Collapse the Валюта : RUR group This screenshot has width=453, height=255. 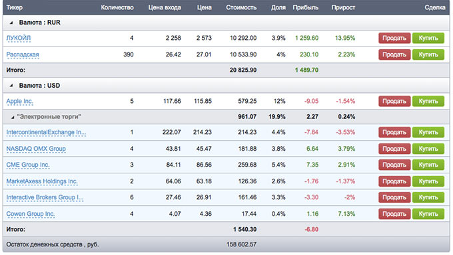coord(11,23)
